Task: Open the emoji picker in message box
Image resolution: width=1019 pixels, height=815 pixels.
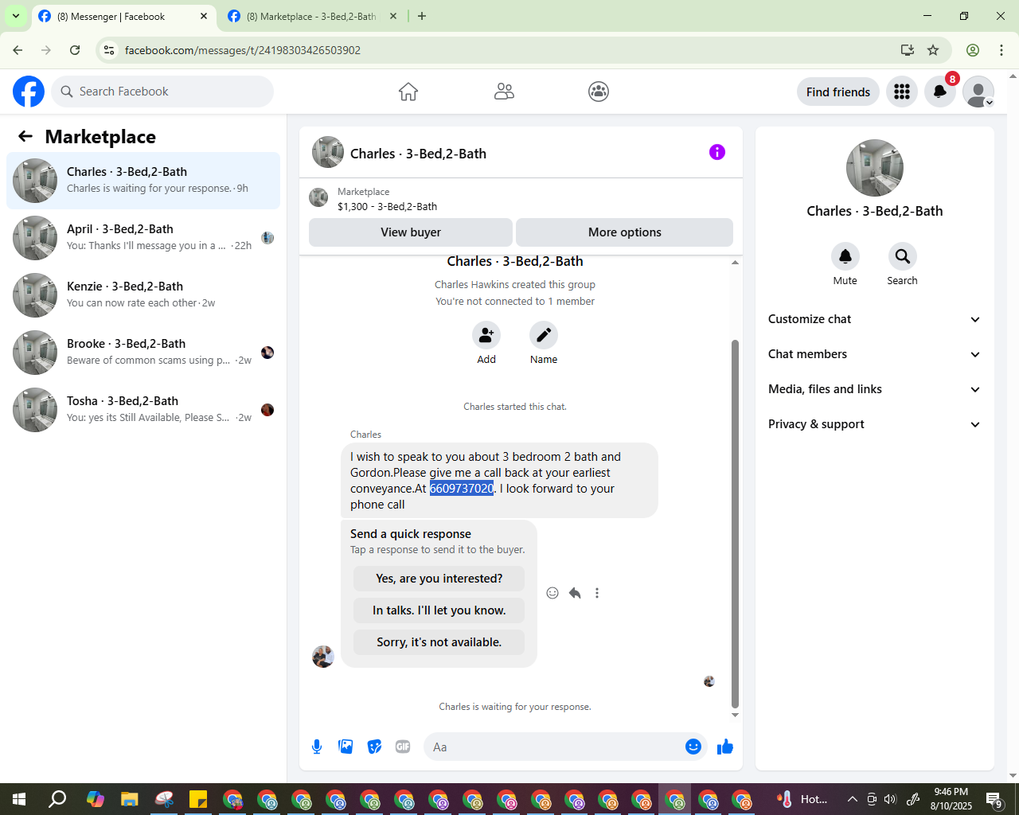Action: 693,747
